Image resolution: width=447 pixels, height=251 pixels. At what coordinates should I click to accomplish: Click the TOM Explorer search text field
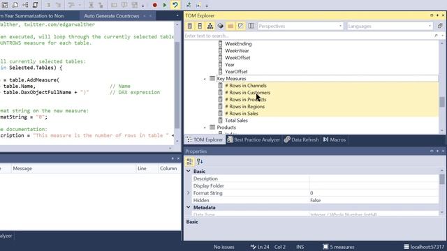click(x=309, y=36)
